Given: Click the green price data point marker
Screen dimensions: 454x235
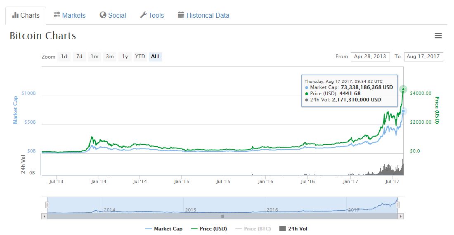Looking at the screenshot, I should [x=403, y=89].
